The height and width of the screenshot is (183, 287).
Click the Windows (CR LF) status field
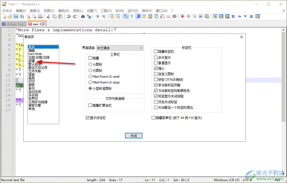(226, 180)
